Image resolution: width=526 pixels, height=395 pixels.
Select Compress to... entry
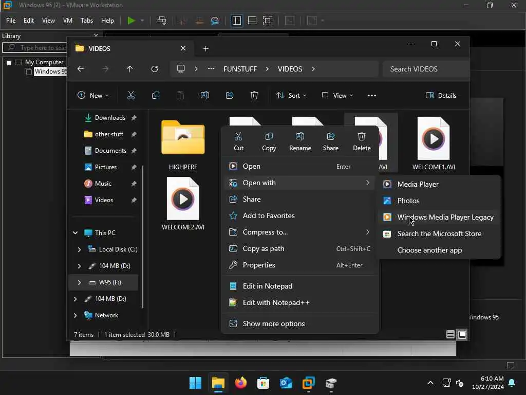(299, 232)
